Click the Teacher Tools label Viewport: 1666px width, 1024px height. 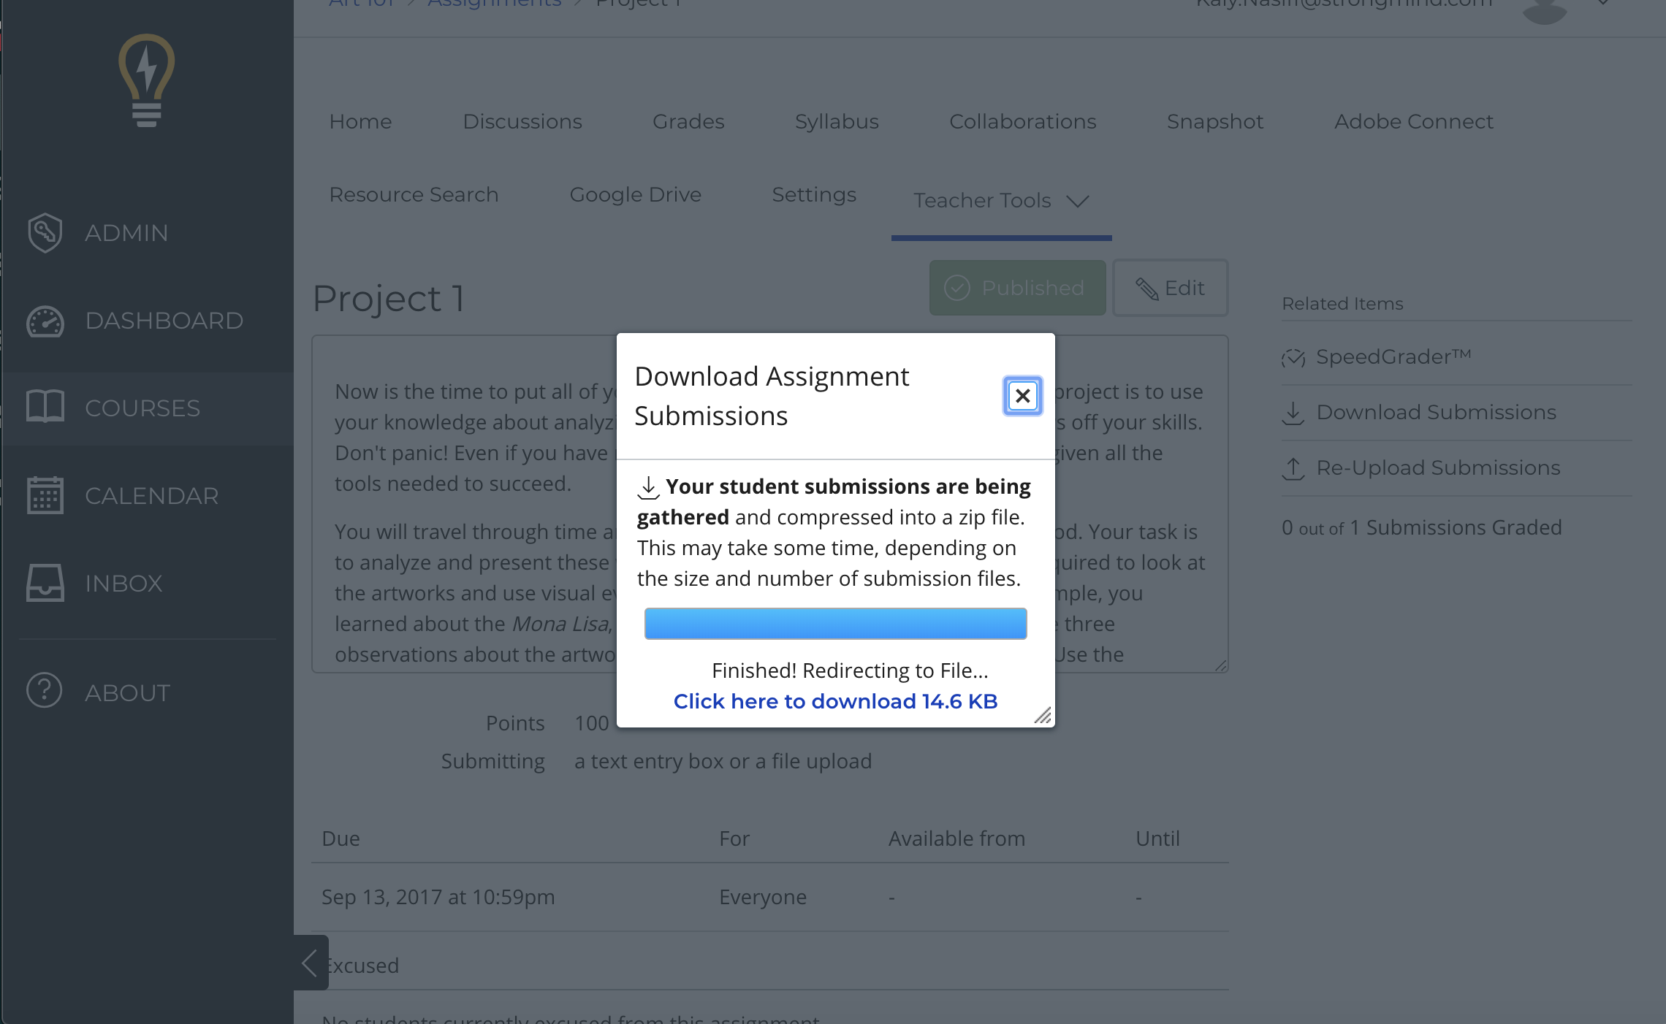point(982,200)
